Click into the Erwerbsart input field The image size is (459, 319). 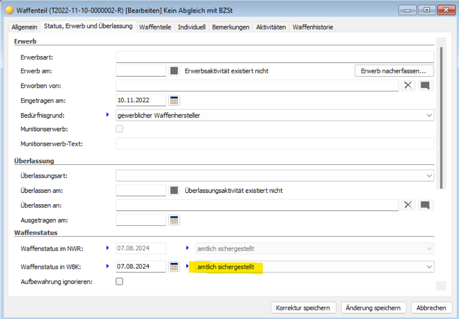click(x=274, y=57)
